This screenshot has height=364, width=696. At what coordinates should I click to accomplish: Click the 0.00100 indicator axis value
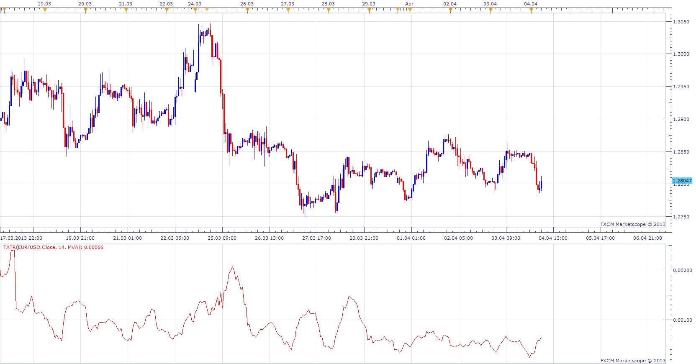pos(682,320)
